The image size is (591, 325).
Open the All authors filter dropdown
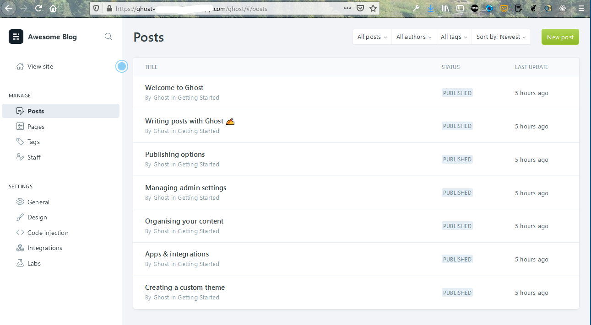point(414,37)
